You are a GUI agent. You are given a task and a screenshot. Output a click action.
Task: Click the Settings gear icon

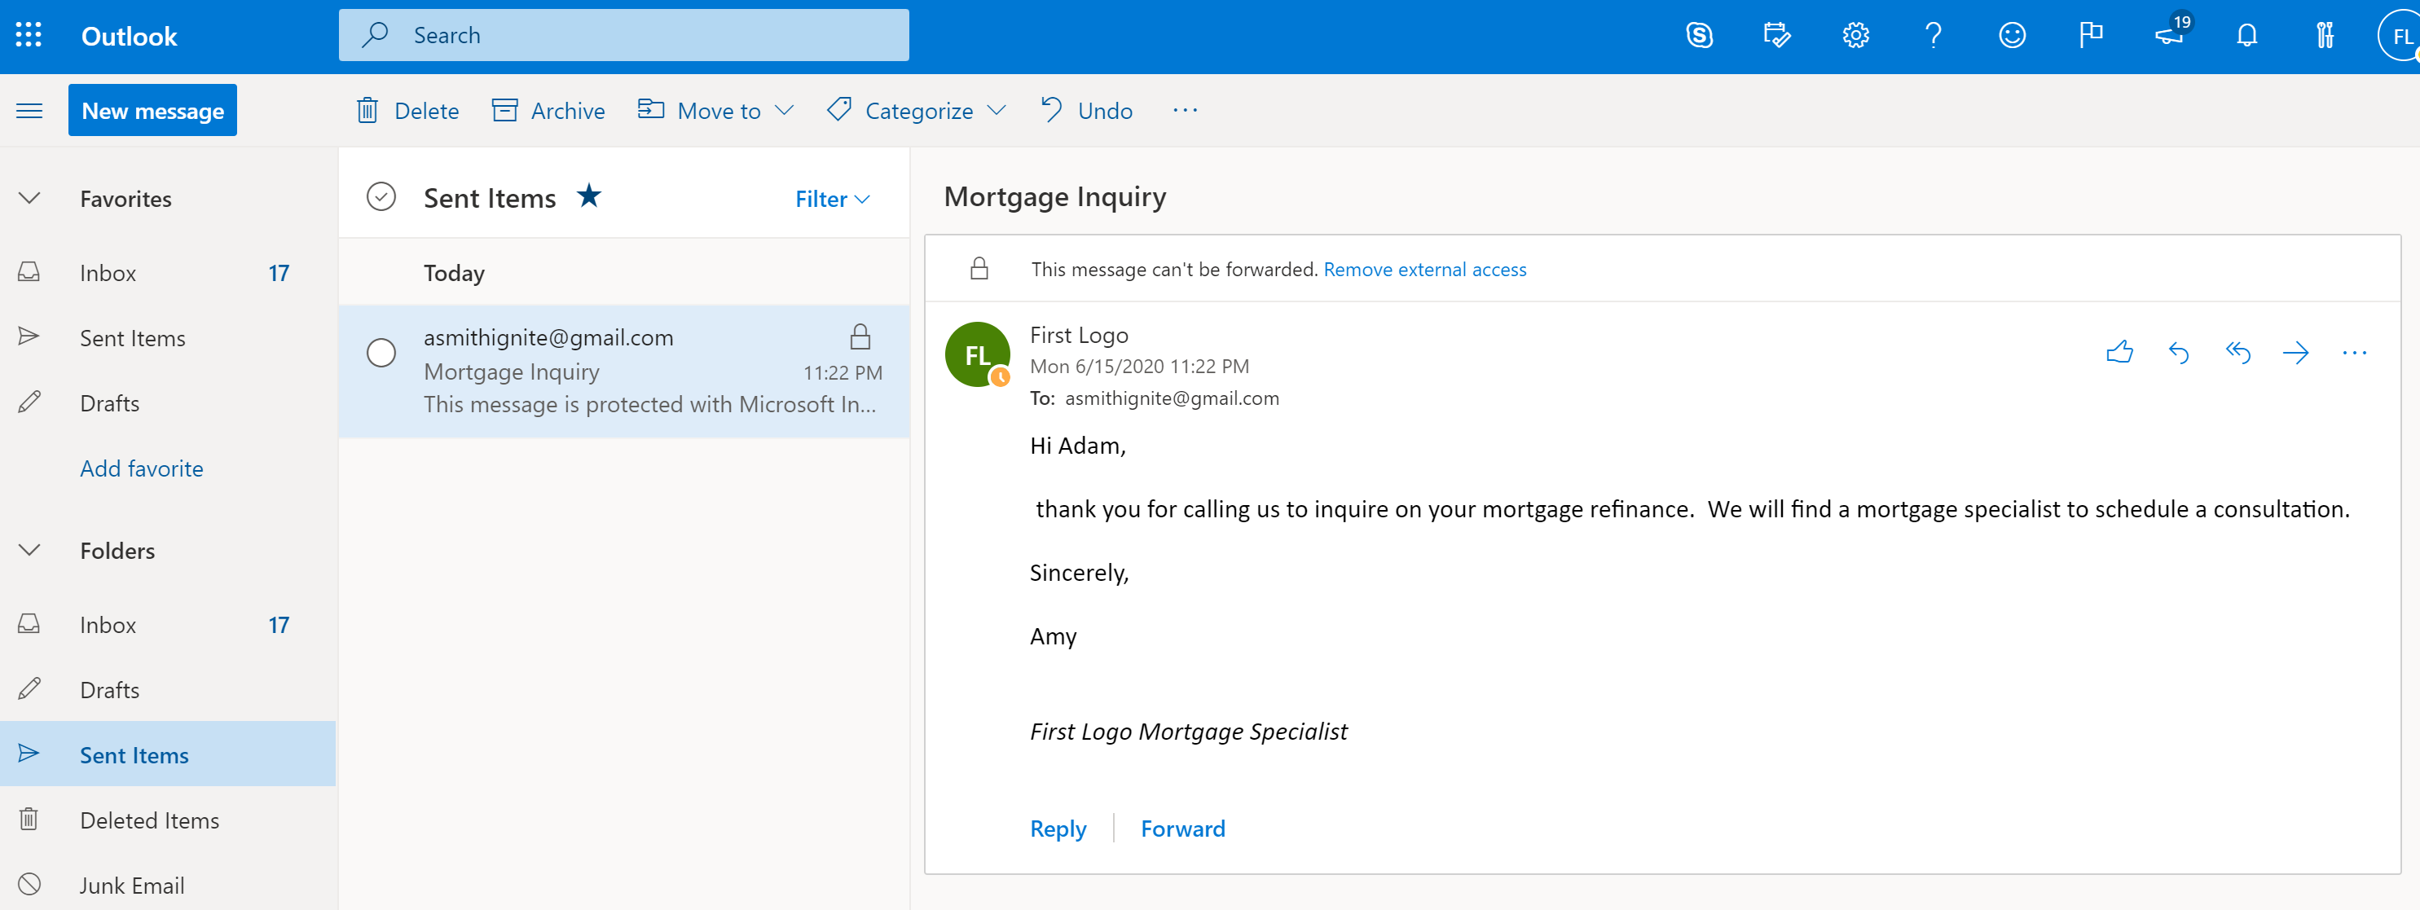[x=1855, y=34]
